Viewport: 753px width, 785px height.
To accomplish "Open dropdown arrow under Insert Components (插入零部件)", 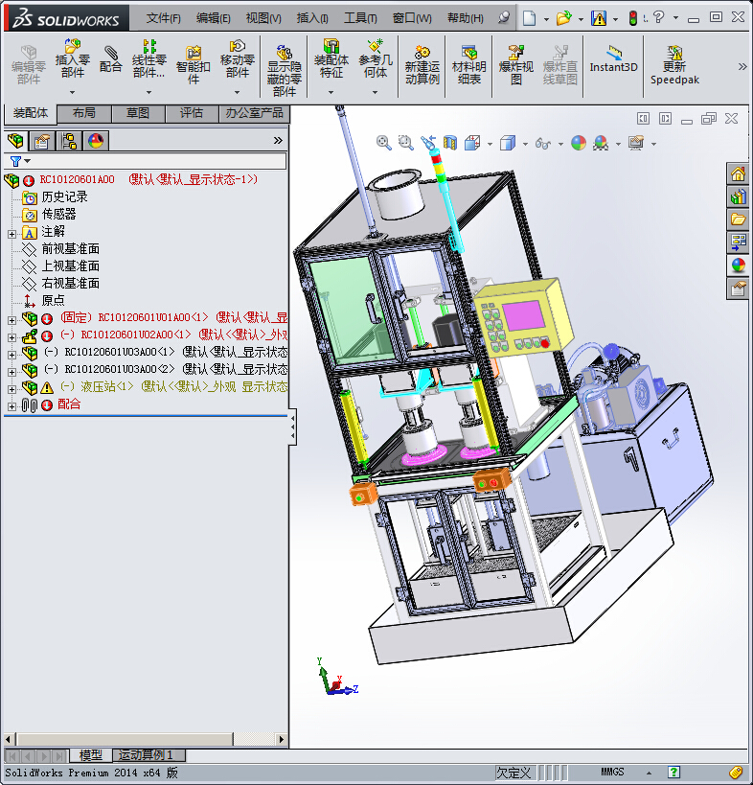I will click(x=72, y=92).
